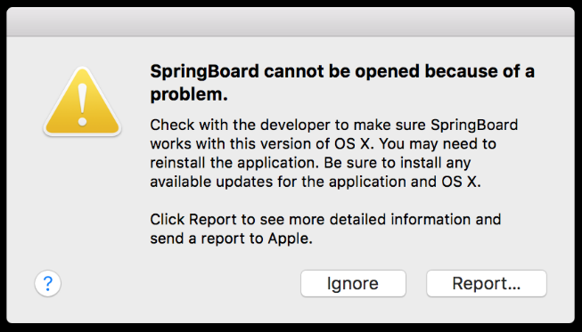
Task: Click the "Click Report to see more" line
Action: tap(325, 220)
